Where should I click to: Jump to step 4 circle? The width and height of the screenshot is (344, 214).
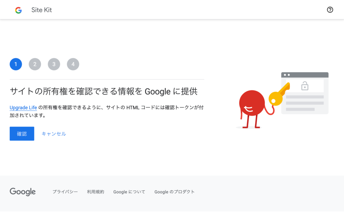point(73,64)
